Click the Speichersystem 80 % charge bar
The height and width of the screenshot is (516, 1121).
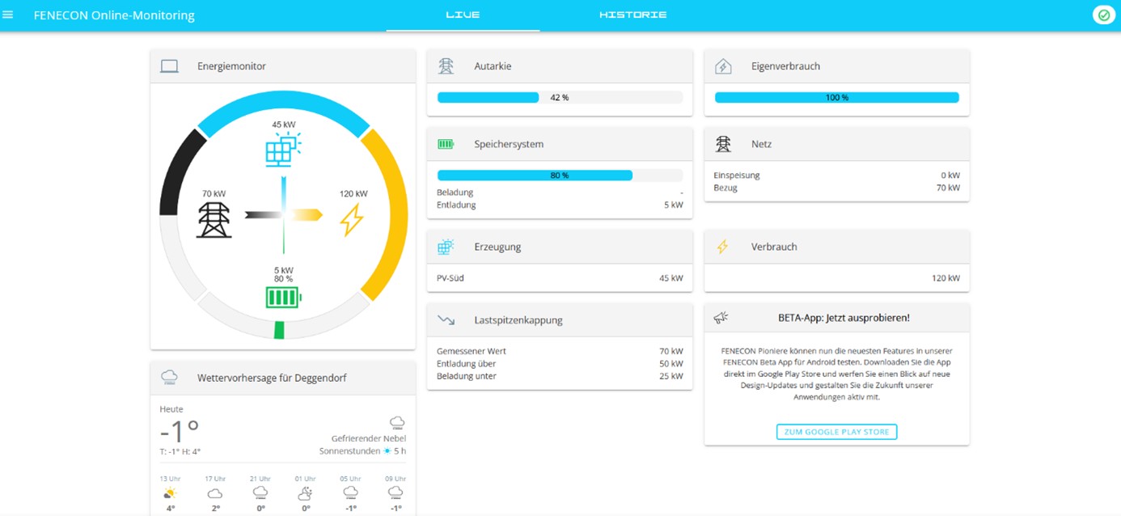(x=559, y=175)
